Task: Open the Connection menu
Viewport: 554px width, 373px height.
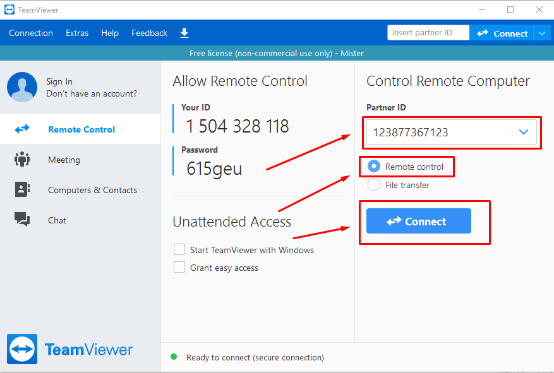Action: [x=31, y=33]
